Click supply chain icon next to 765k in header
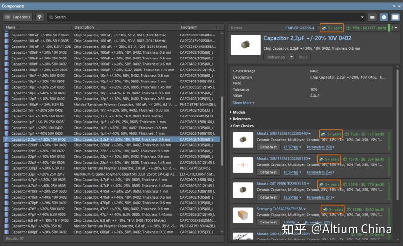The image size is (403, 246). (348, 28)
